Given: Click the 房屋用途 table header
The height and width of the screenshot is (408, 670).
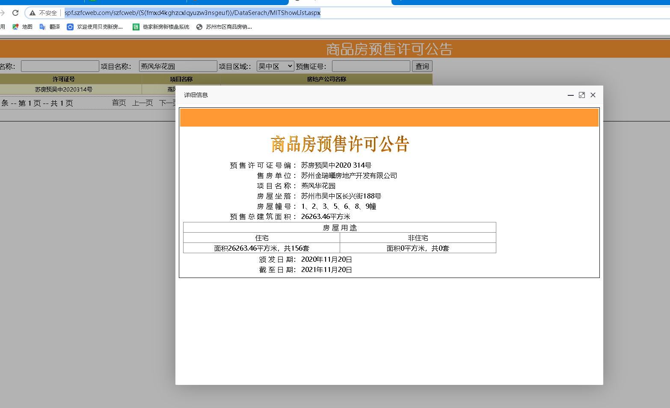Looking at the screenshot, I should (x=340, y=228).
